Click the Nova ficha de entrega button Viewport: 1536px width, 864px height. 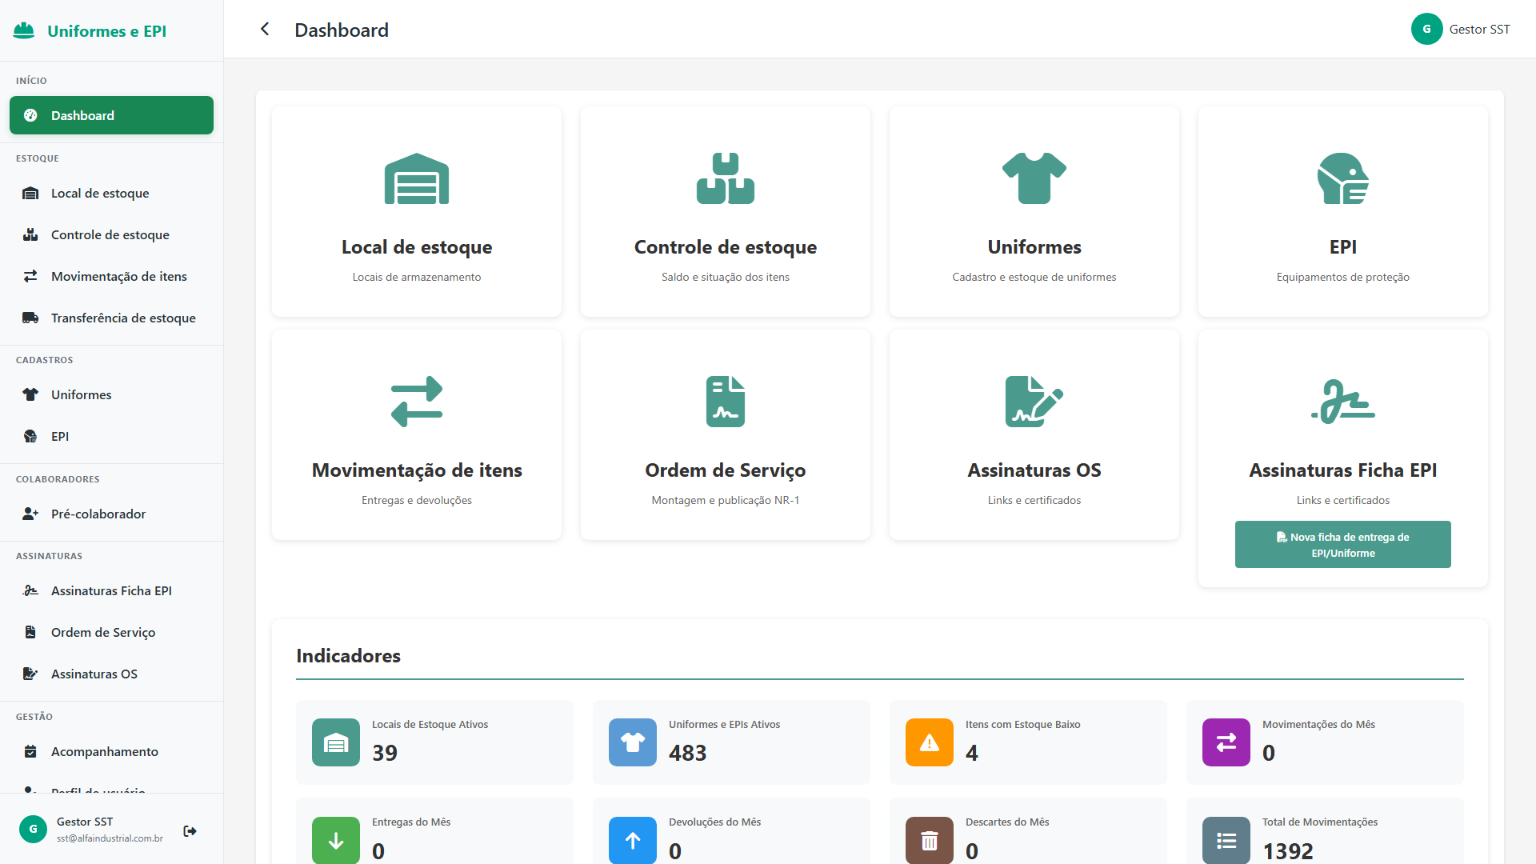1343,545
